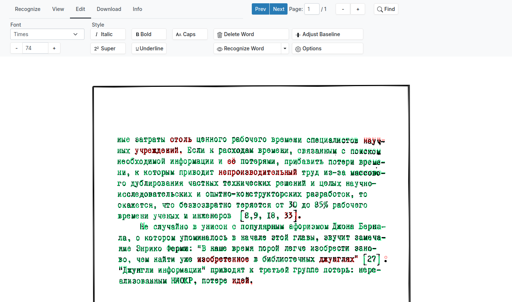Expand Recognize Word dropdown arrow
This screenshot has width=512, height=302.
coord(285,49)
